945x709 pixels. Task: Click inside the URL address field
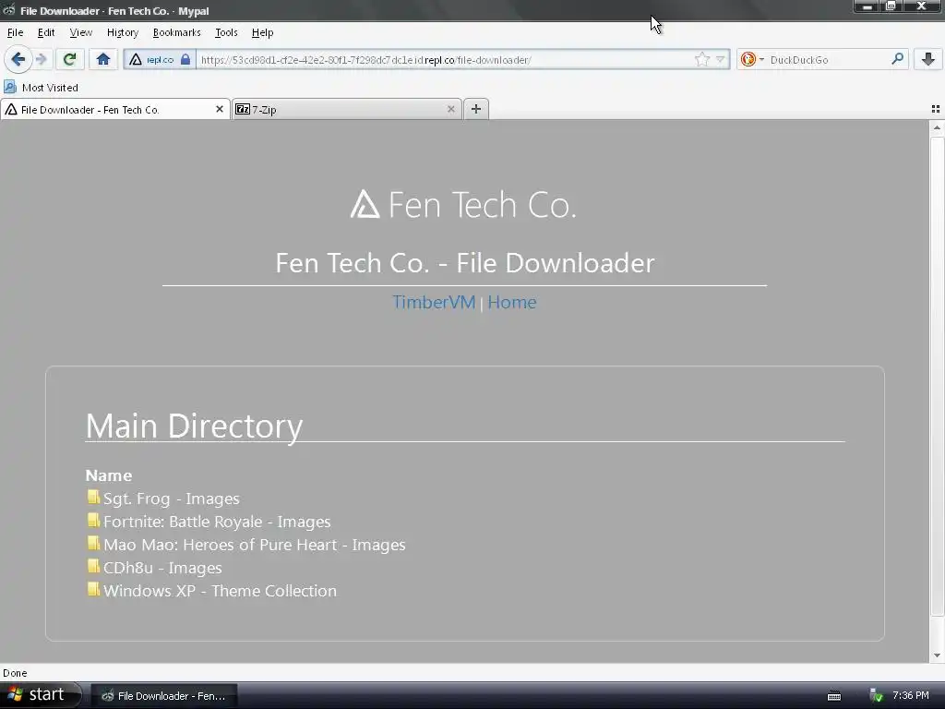click(x=445, y=60)
